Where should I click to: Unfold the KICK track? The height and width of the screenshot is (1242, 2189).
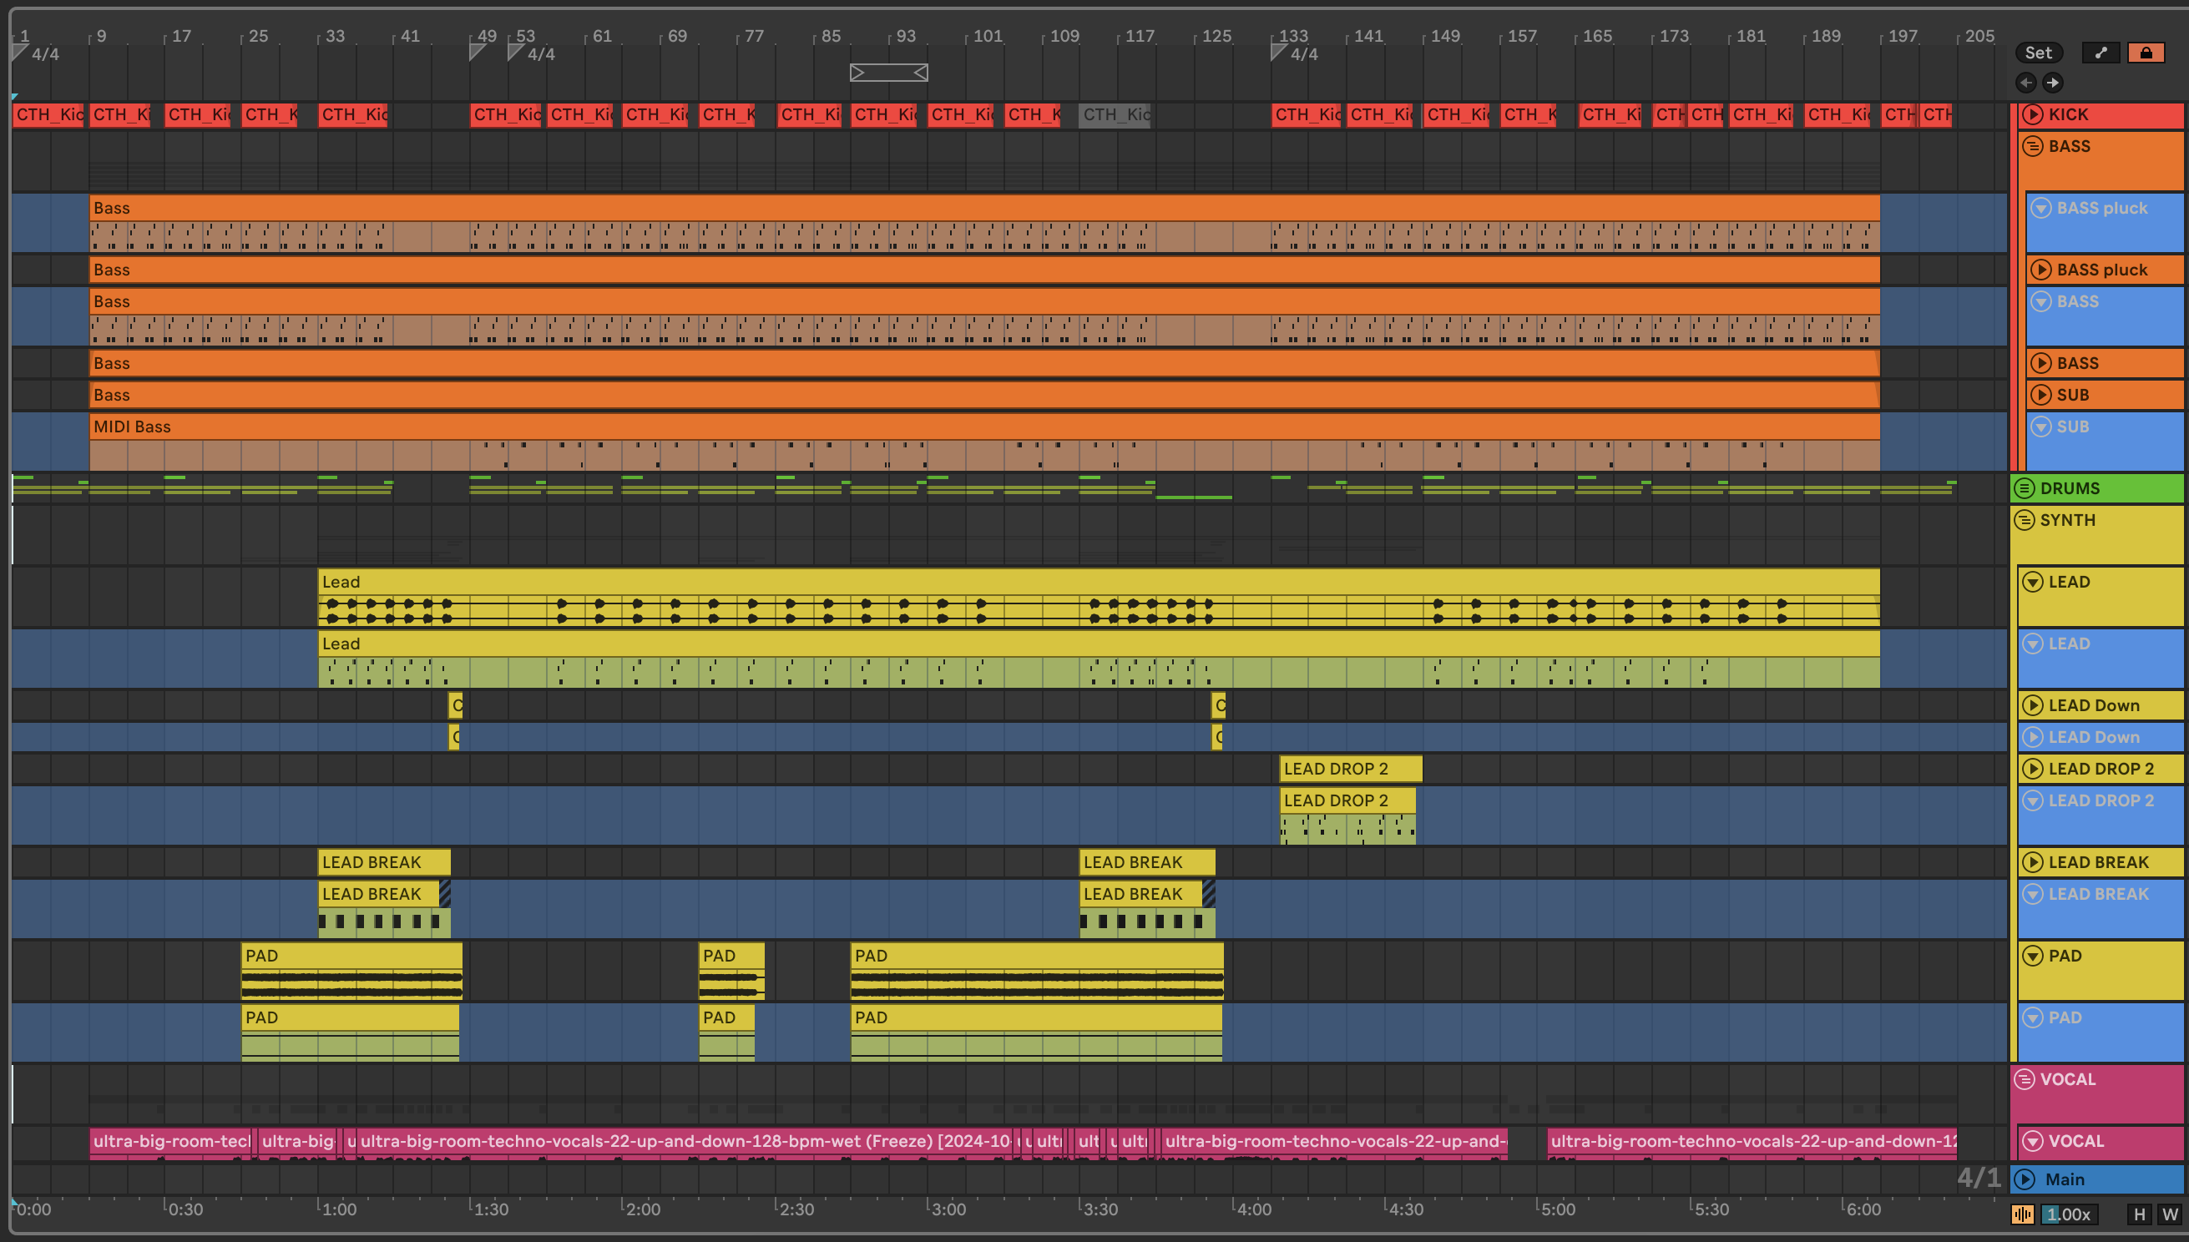click(2033, 114)
